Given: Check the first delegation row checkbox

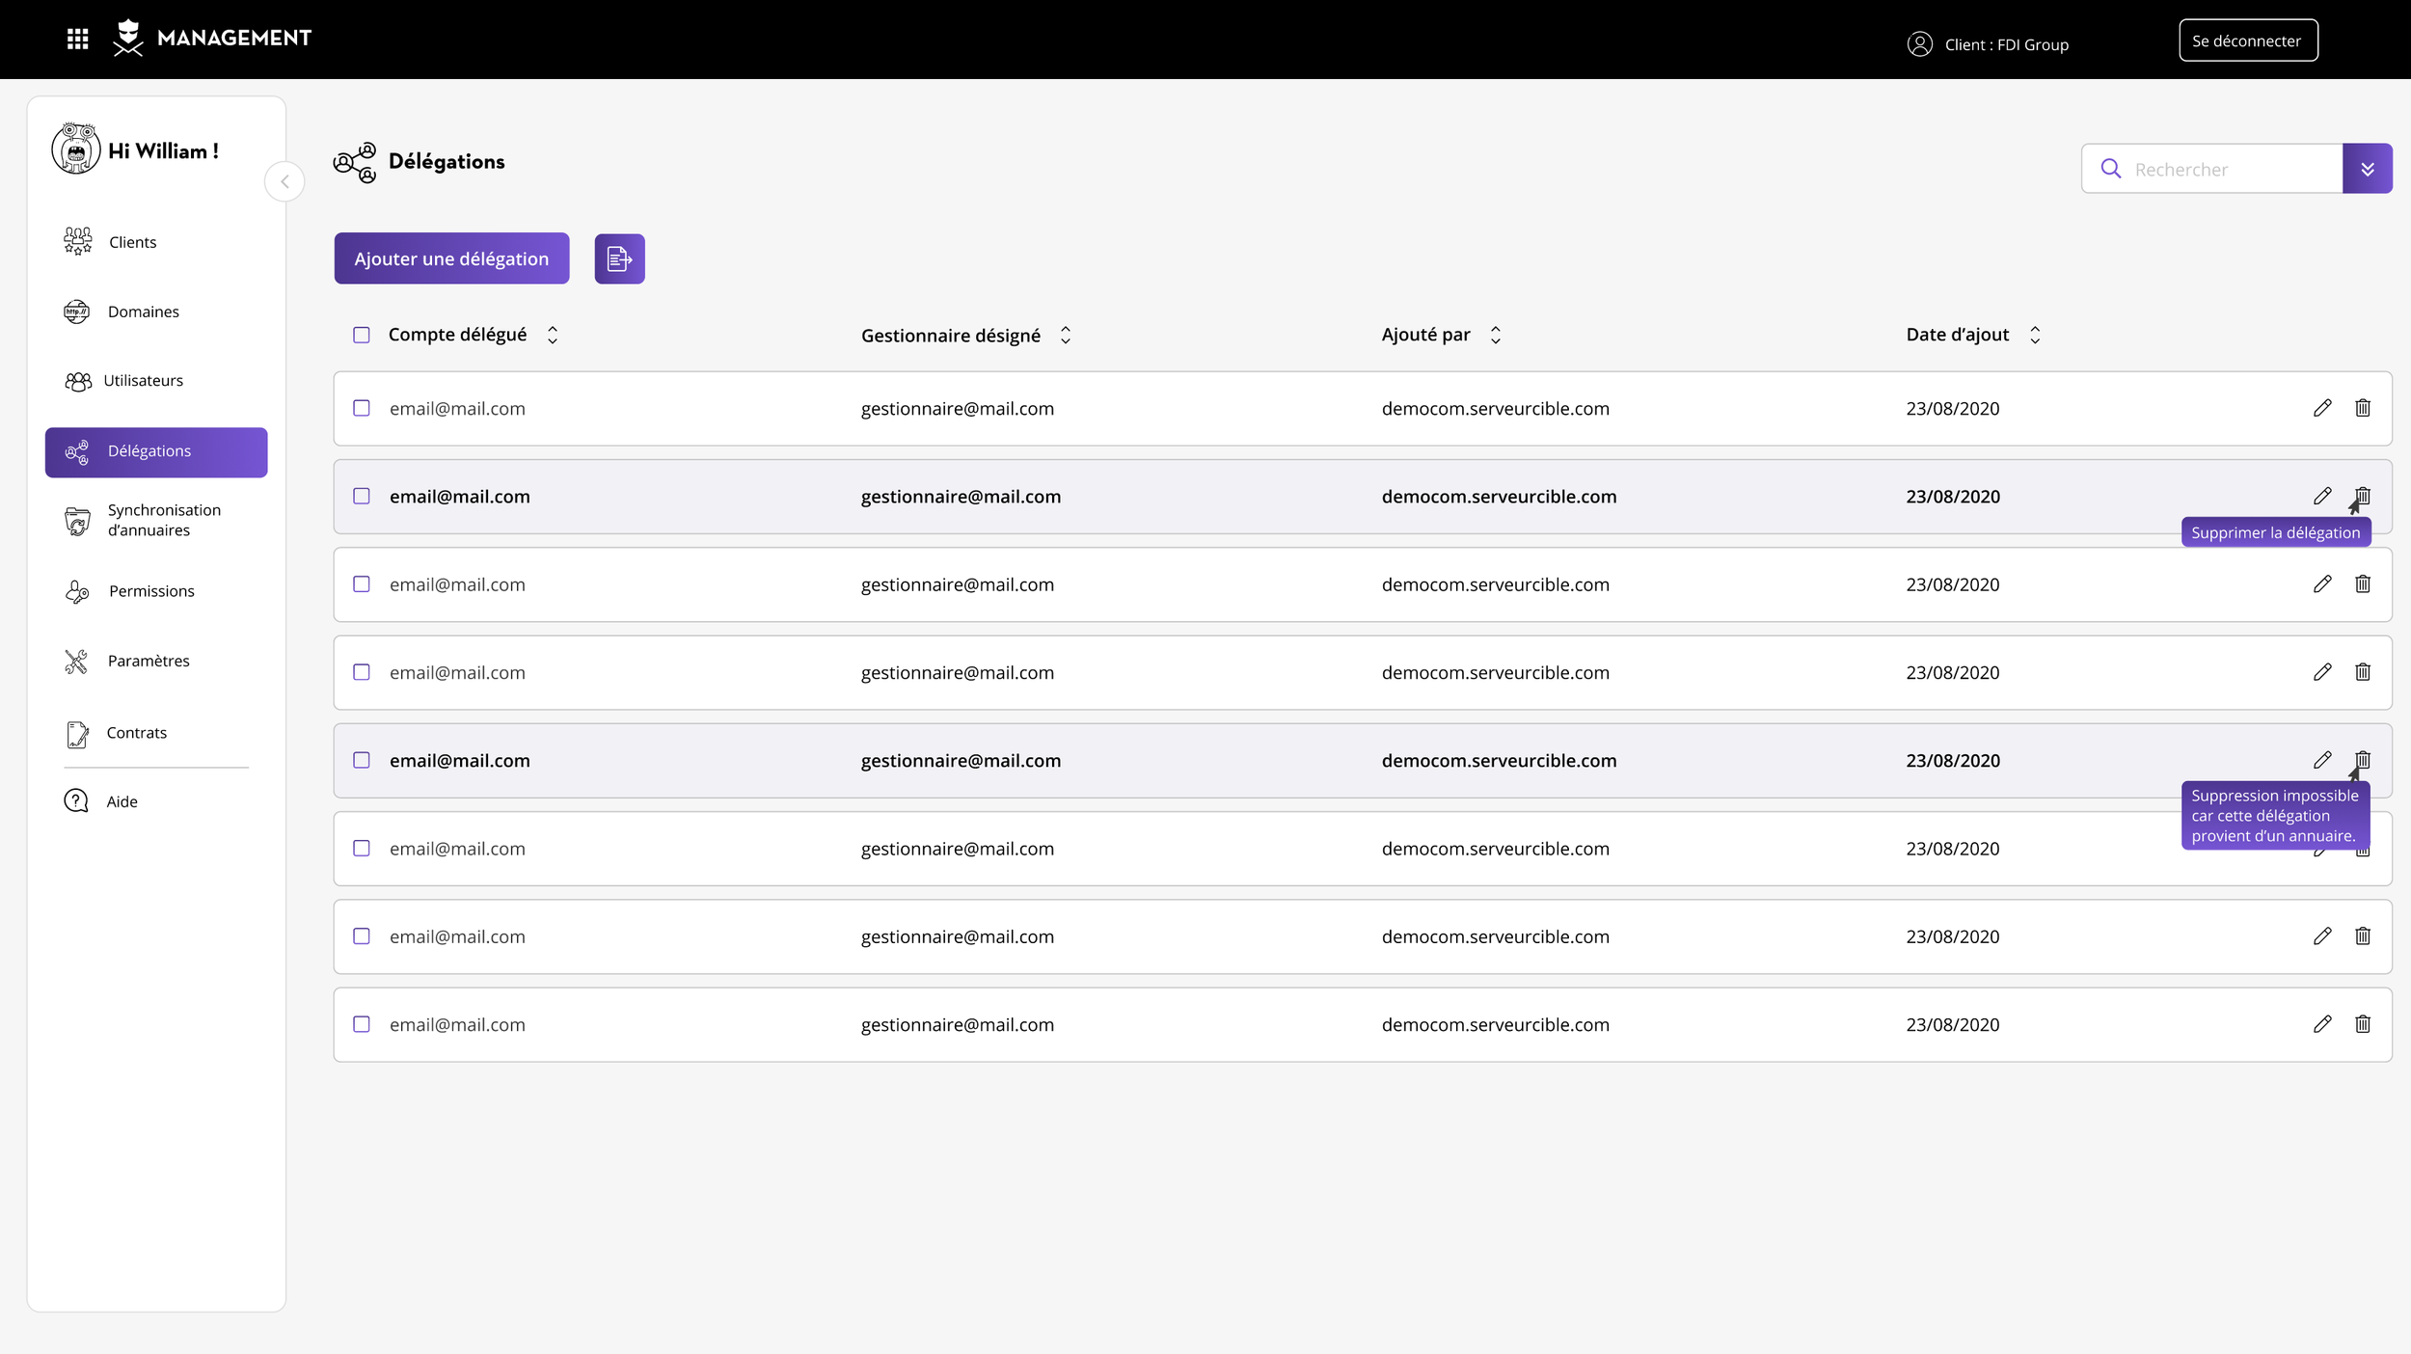Looking at the screenshot, I should pos(362,408).
